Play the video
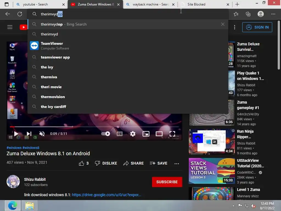Image resolution: width=281 pixels, height=211 pixels. pyautogui.click(x=16, y=134)
